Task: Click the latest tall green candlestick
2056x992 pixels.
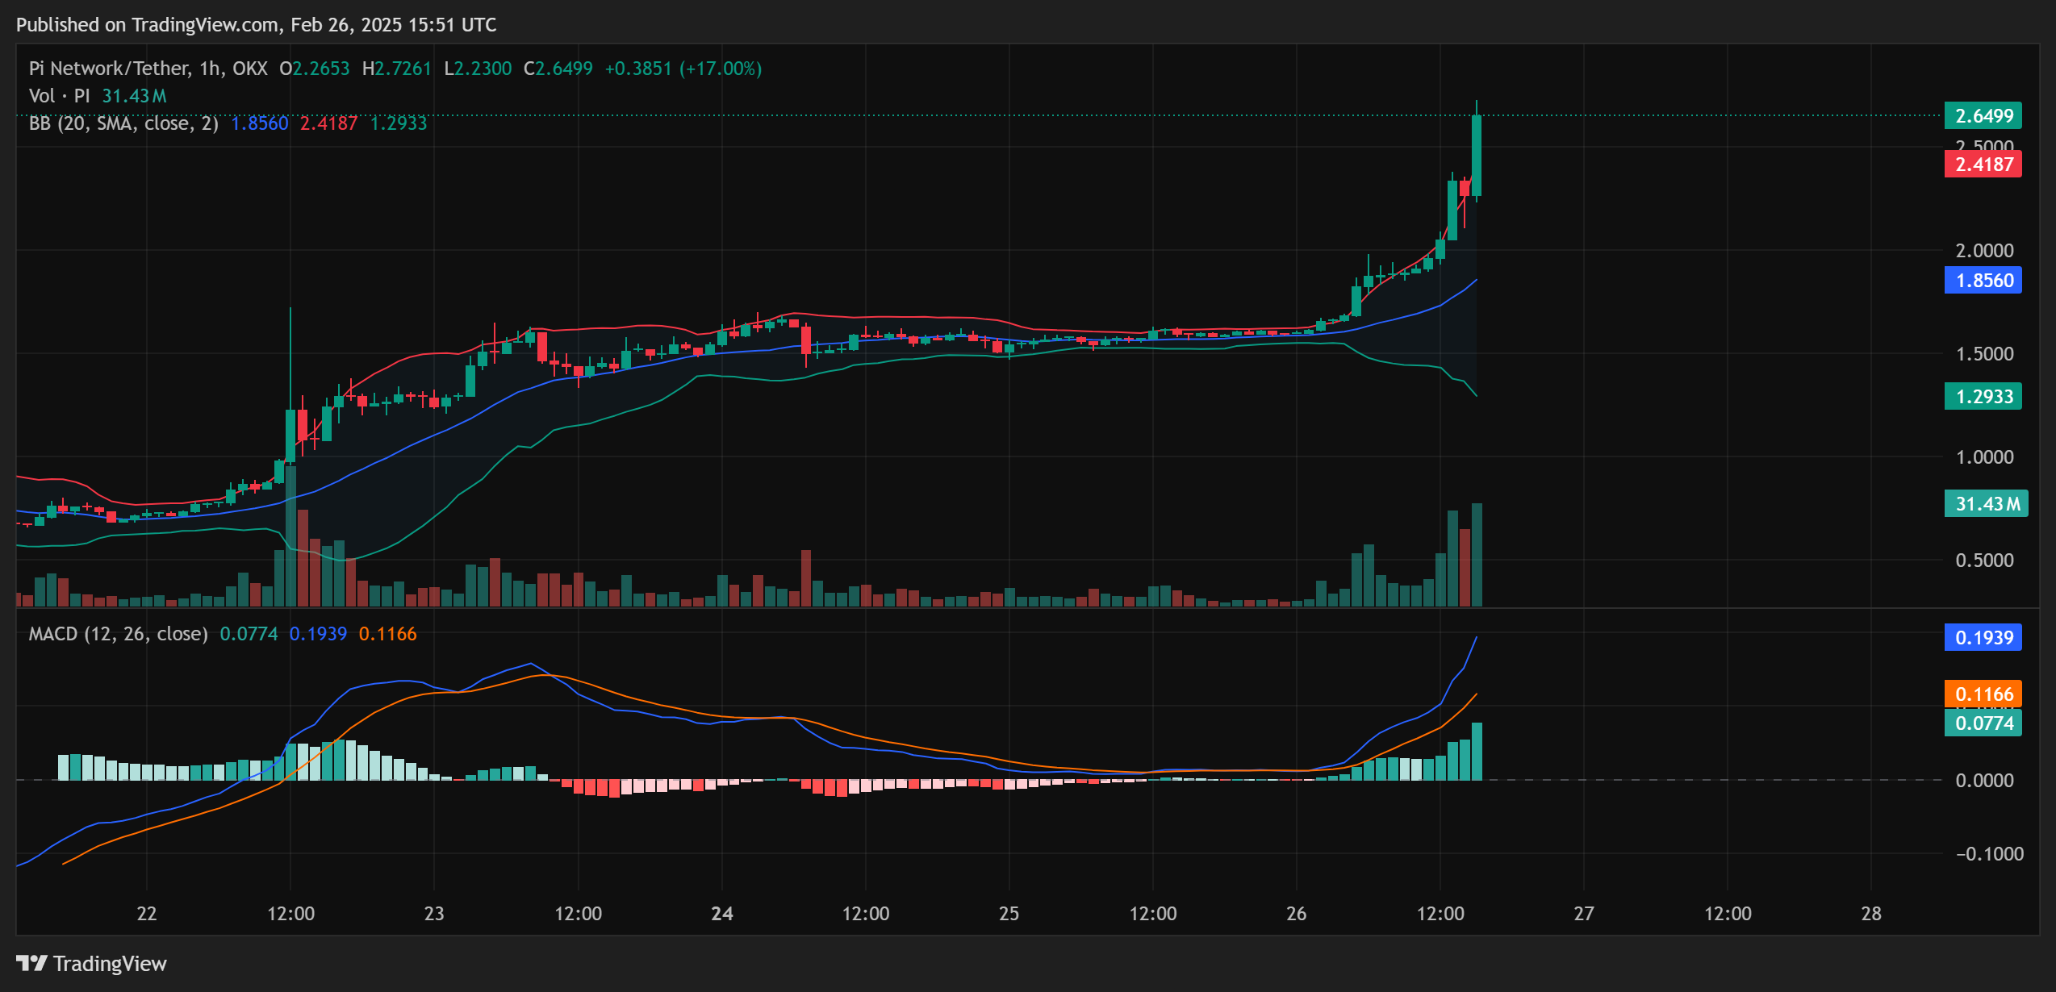Action: pyautogui.click(x=1476, y=155)
